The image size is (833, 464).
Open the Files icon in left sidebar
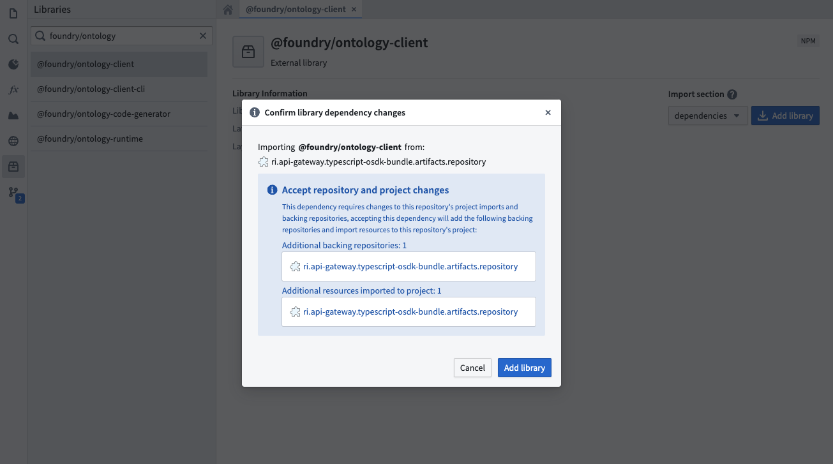tap(13, 13)
